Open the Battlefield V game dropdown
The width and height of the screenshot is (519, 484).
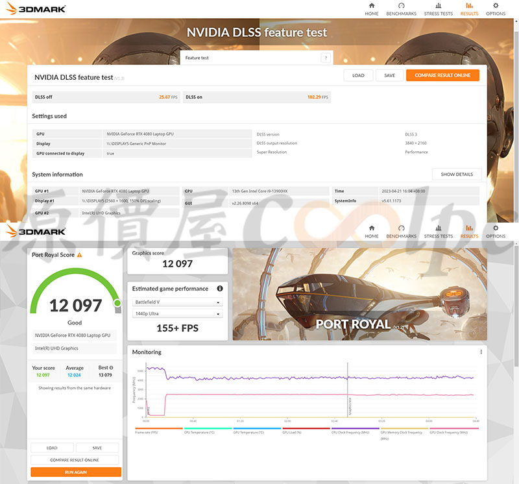[x=177, y=302]
